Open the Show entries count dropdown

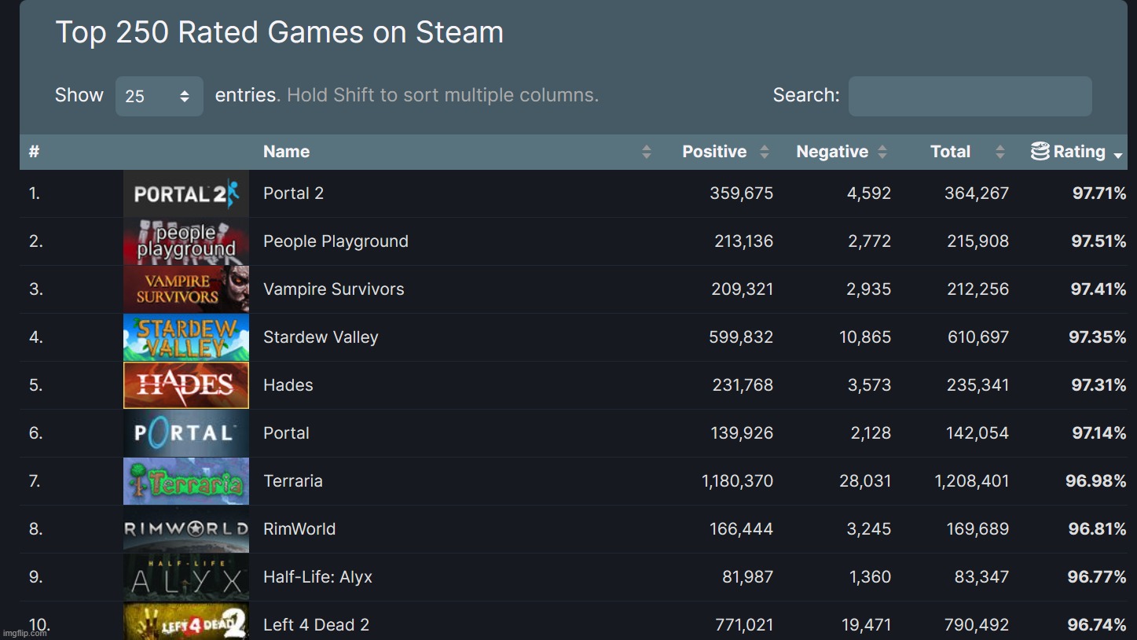point(159,95)
